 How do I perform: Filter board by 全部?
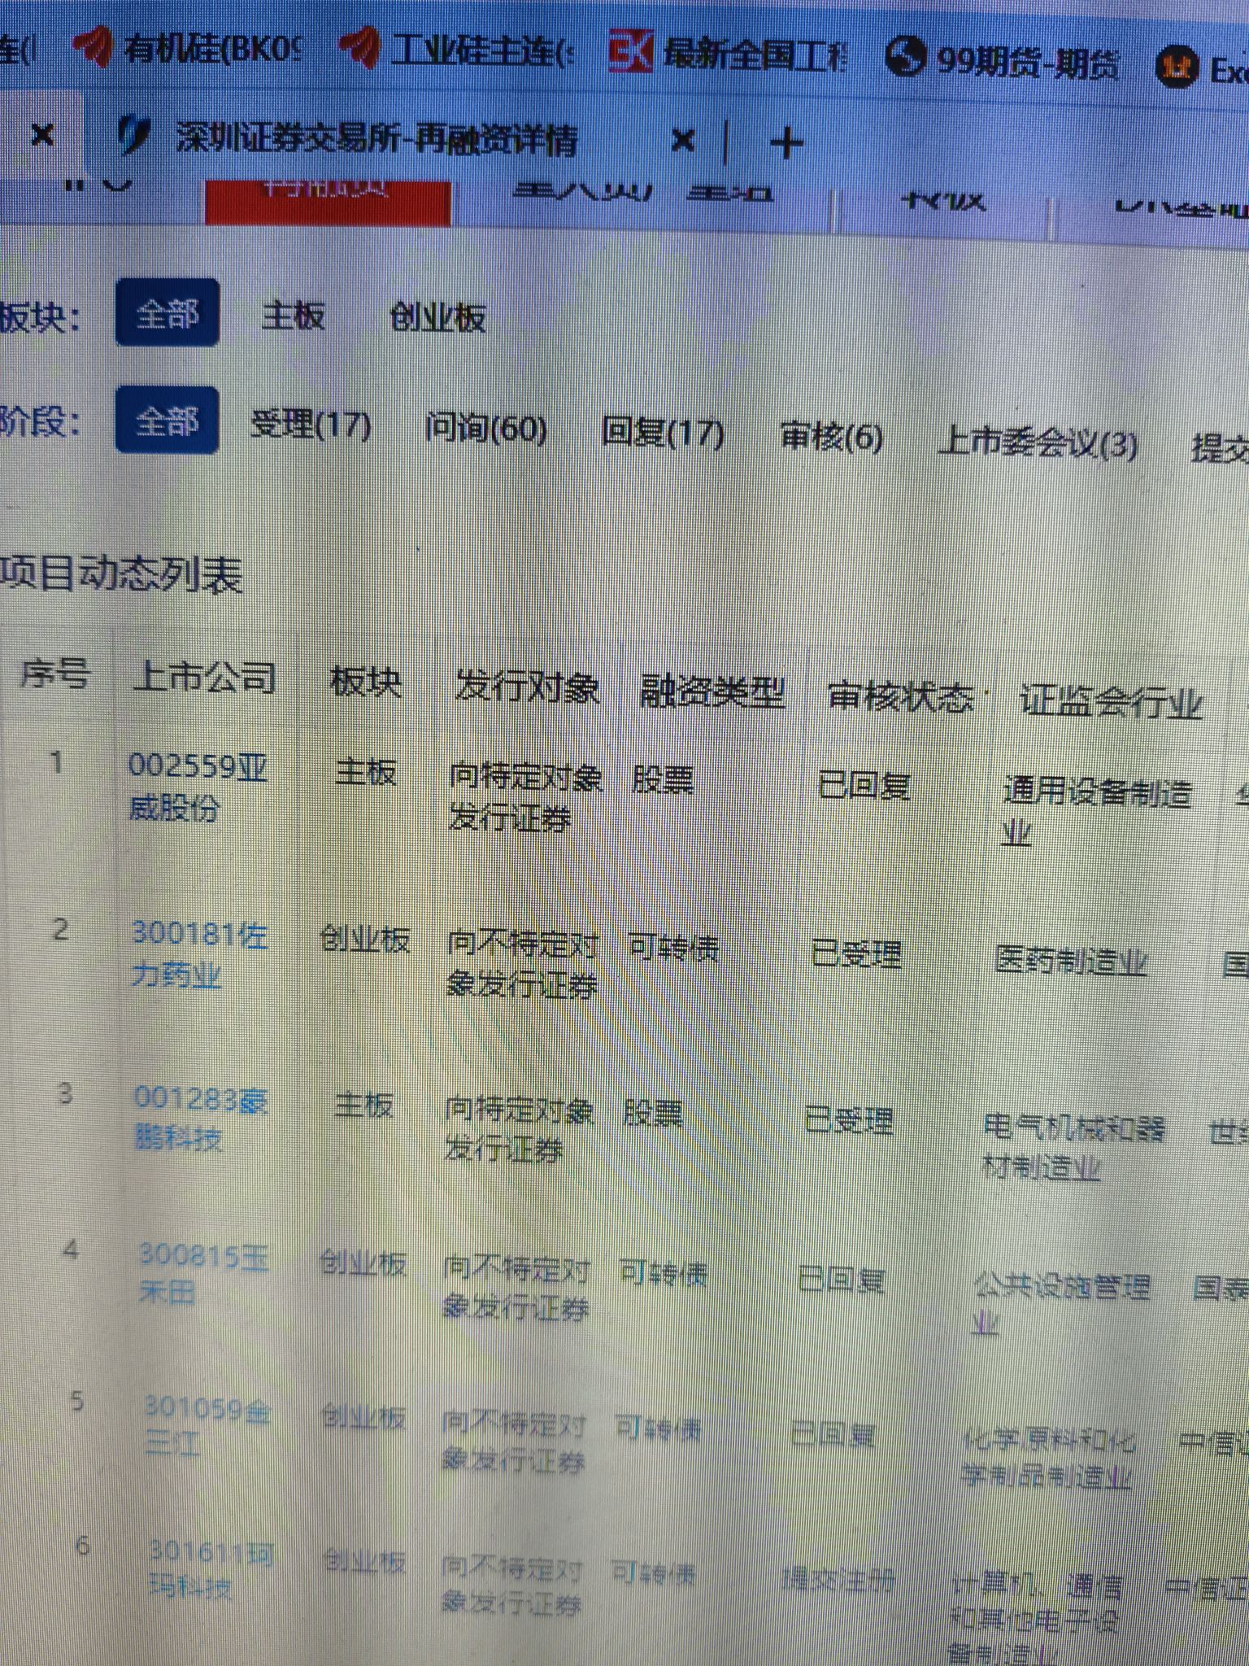[167, 312]
